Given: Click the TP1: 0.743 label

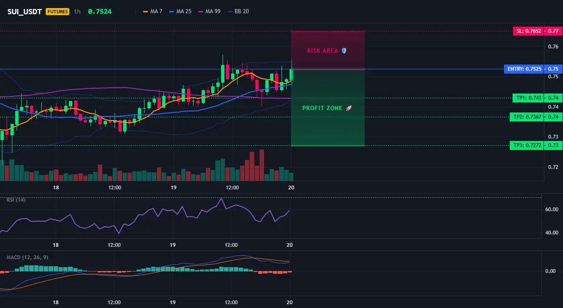Looking at the screenshot, I should pos(529,98).
